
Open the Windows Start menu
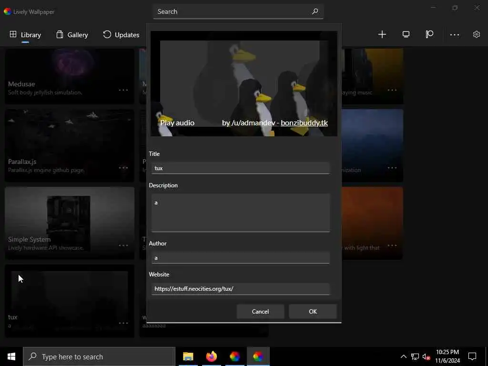[11, 356]
